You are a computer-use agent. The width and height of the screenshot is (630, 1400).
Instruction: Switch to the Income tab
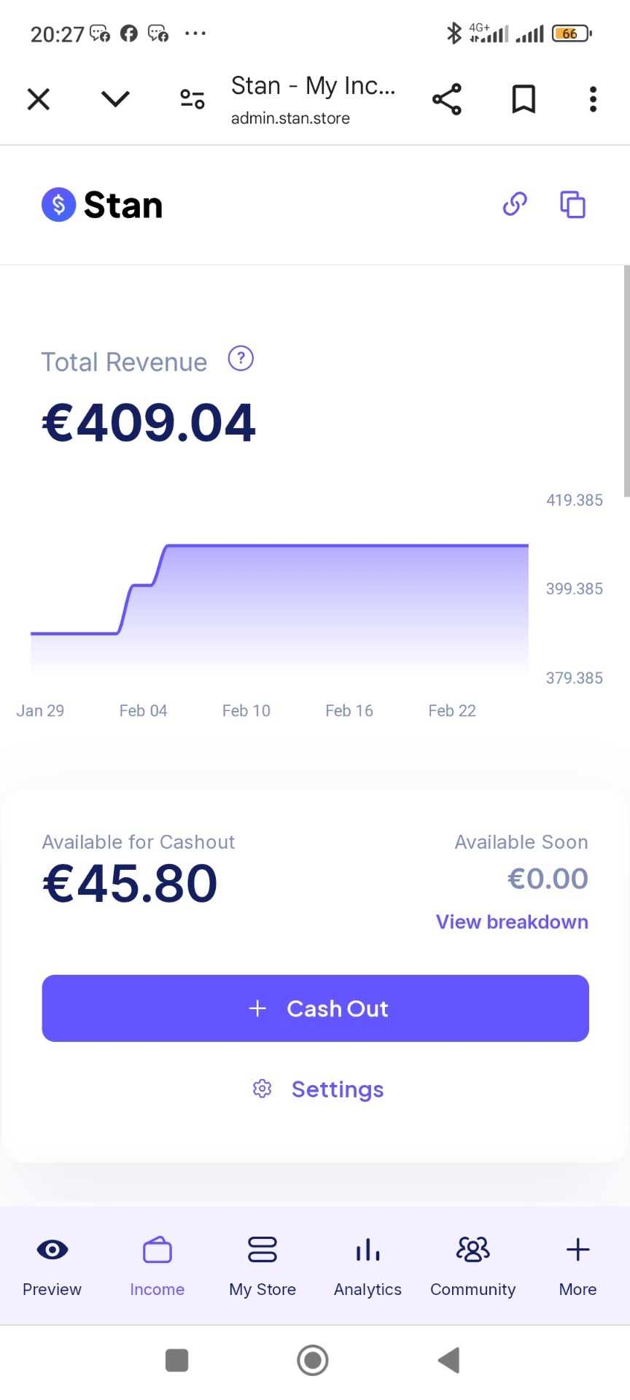point(157,1264)
